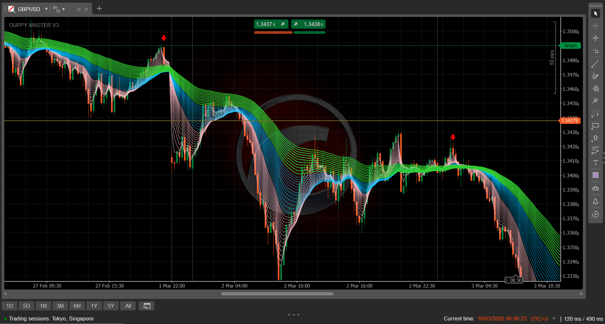605x324 pixels.
Task: Set a price alert via bell icon
Action: [595, 202]
